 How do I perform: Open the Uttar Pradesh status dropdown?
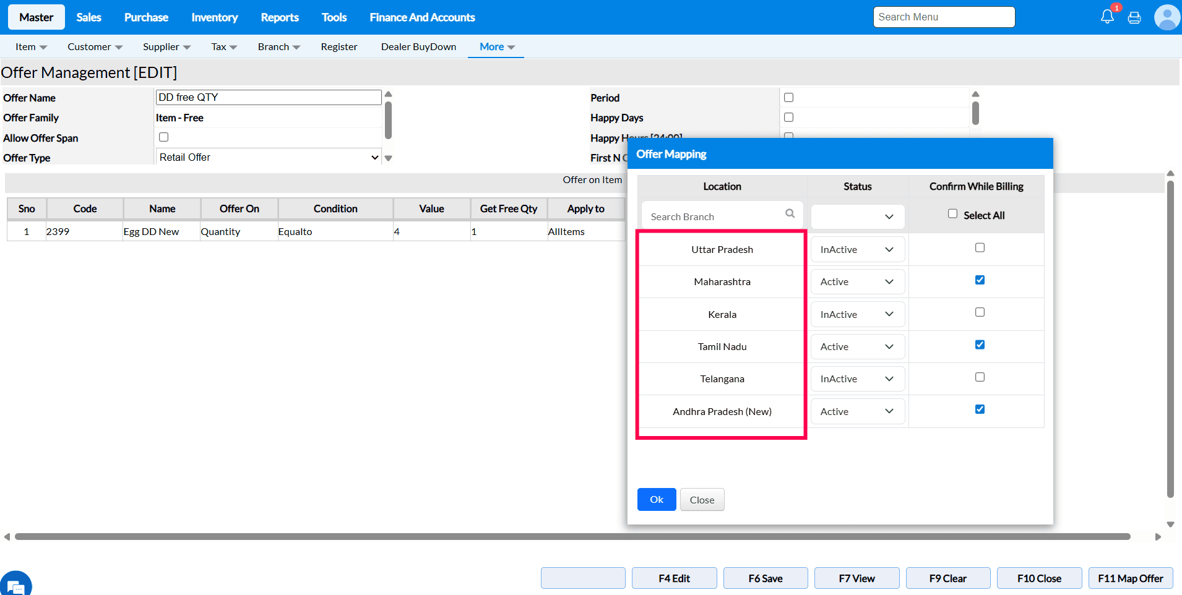(x=857, y=249)
